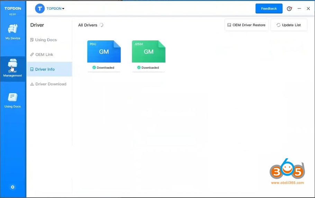Click the Update List button
Screen dimensions: 315x198
click(x=289, y=25)
